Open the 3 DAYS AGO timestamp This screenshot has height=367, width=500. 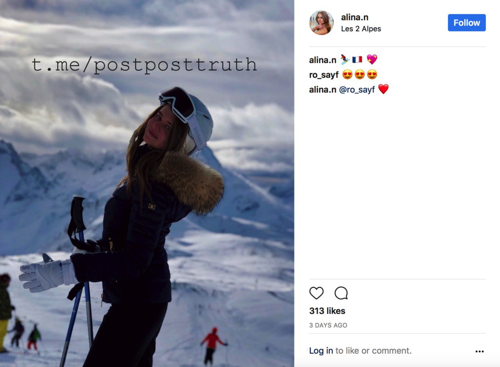point(328,325)
